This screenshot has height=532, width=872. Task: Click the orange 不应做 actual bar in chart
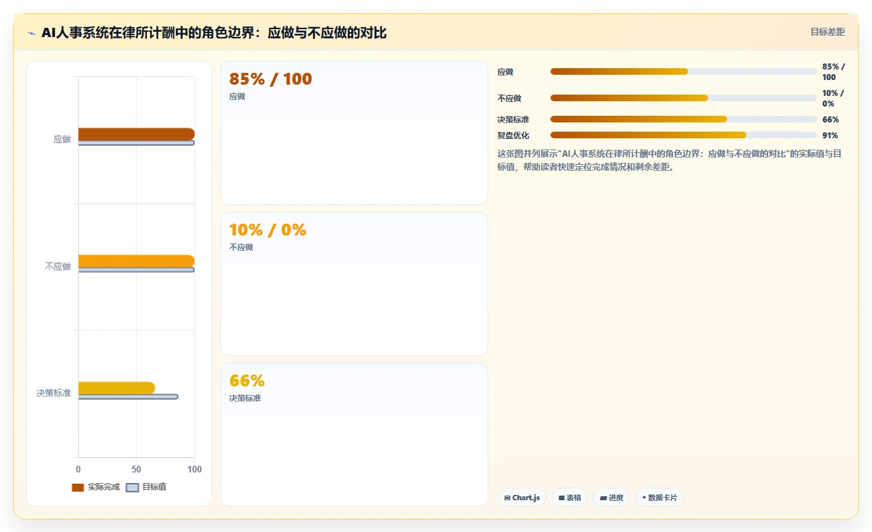(136, 261)
